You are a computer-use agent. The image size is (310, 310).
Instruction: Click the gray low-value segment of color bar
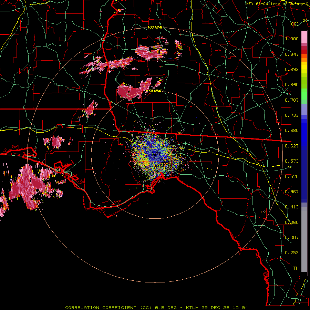(x=304, y=239)
